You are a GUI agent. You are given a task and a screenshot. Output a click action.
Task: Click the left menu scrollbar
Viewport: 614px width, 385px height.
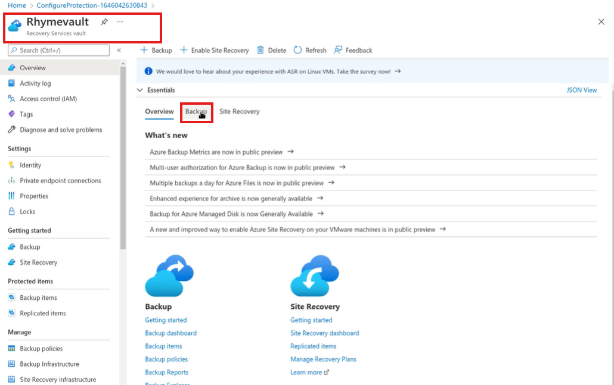[x=123, y=156]
